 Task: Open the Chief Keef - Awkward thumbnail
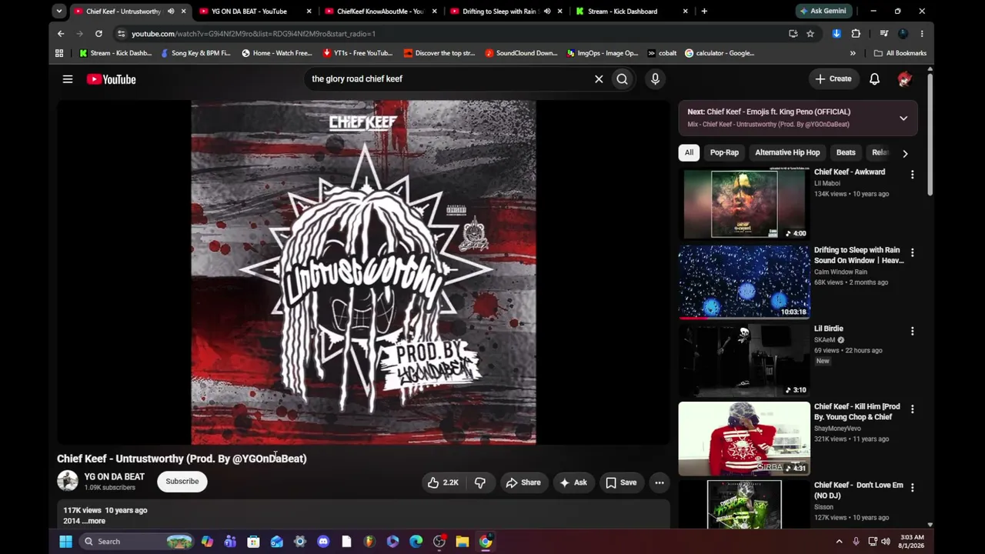click(744, 204)
